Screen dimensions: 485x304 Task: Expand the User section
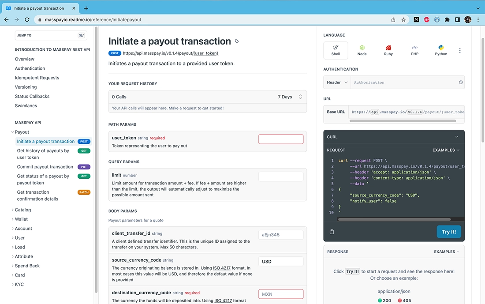click(x=13, y=238)
